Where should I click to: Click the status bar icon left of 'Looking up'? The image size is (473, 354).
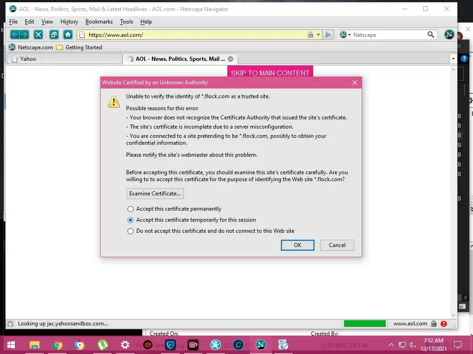(10, 324)
